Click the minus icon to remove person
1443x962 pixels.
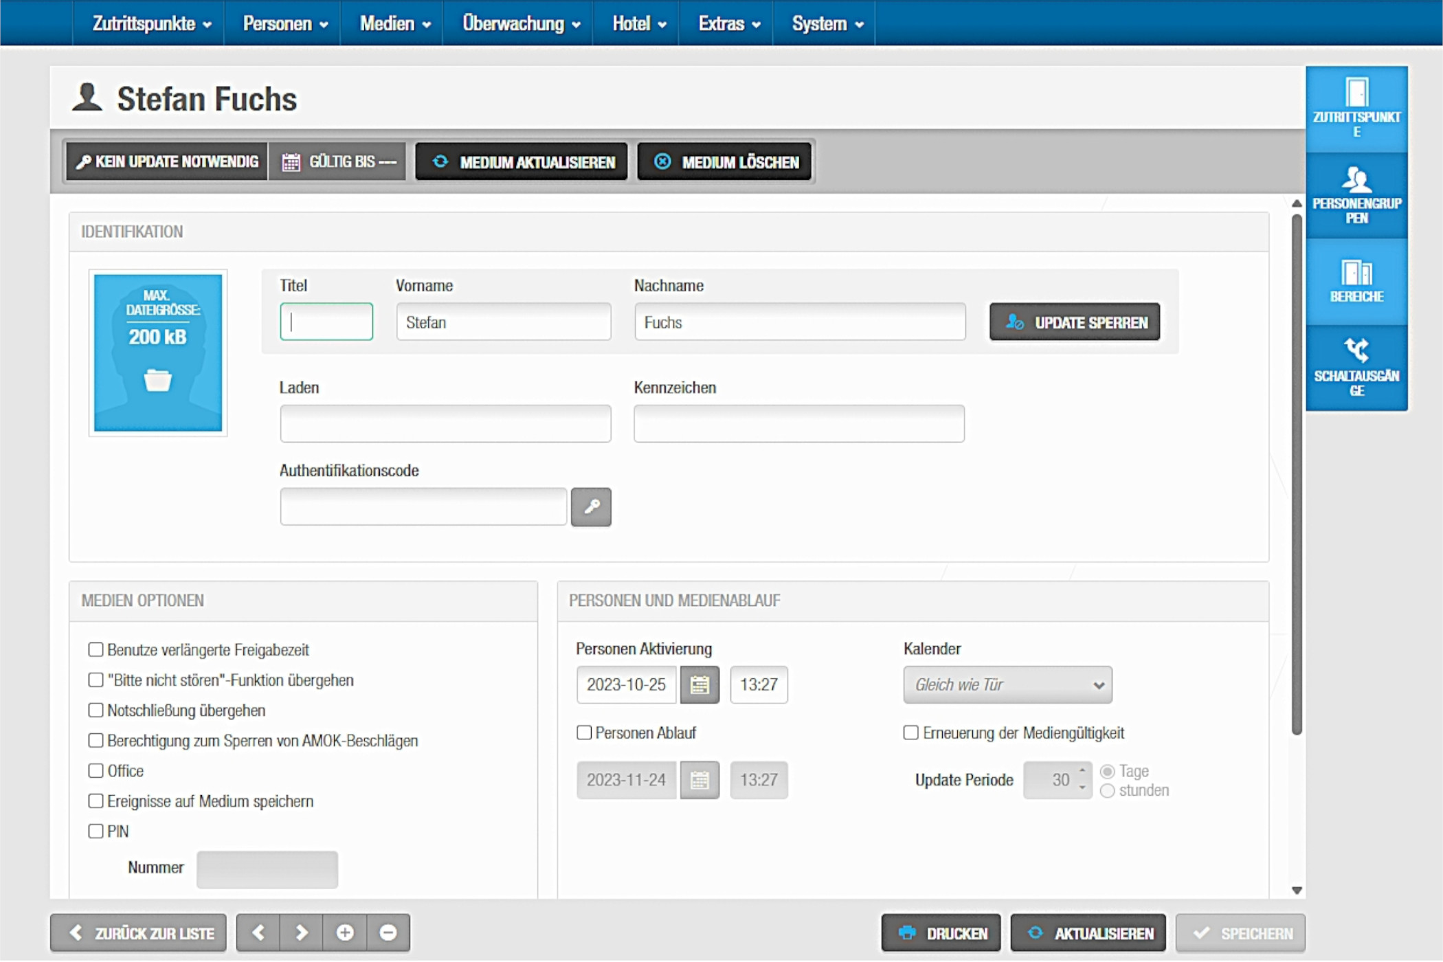tap(388, 932)
